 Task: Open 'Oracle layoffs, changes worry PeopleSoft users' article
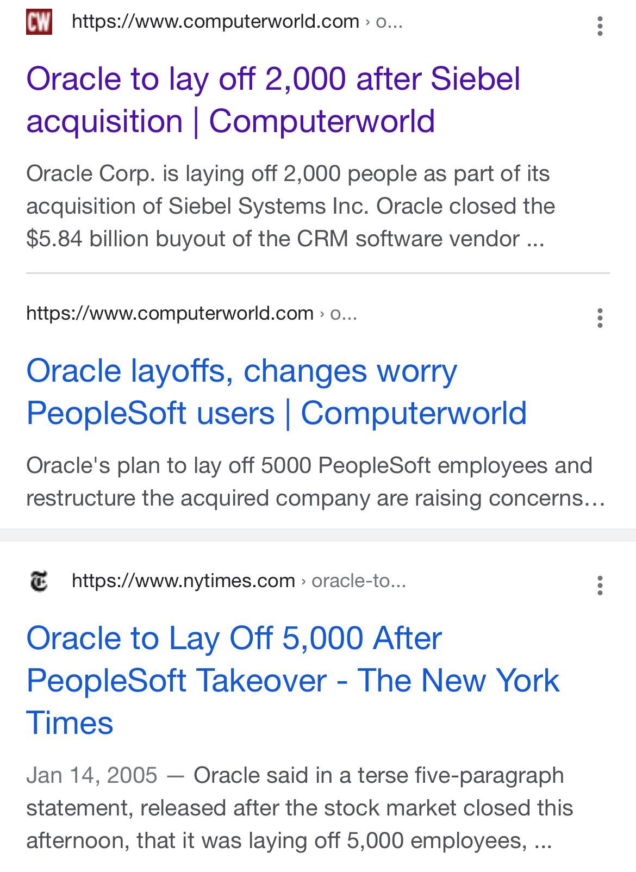click(x=277, y=391)
